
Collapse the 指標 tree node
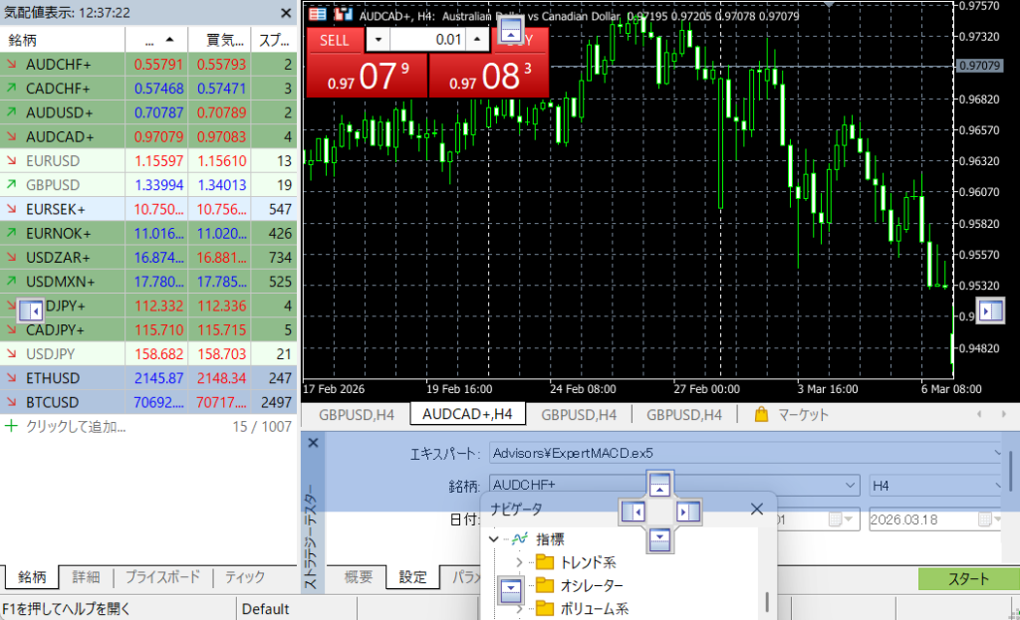(x=494, y=538)
